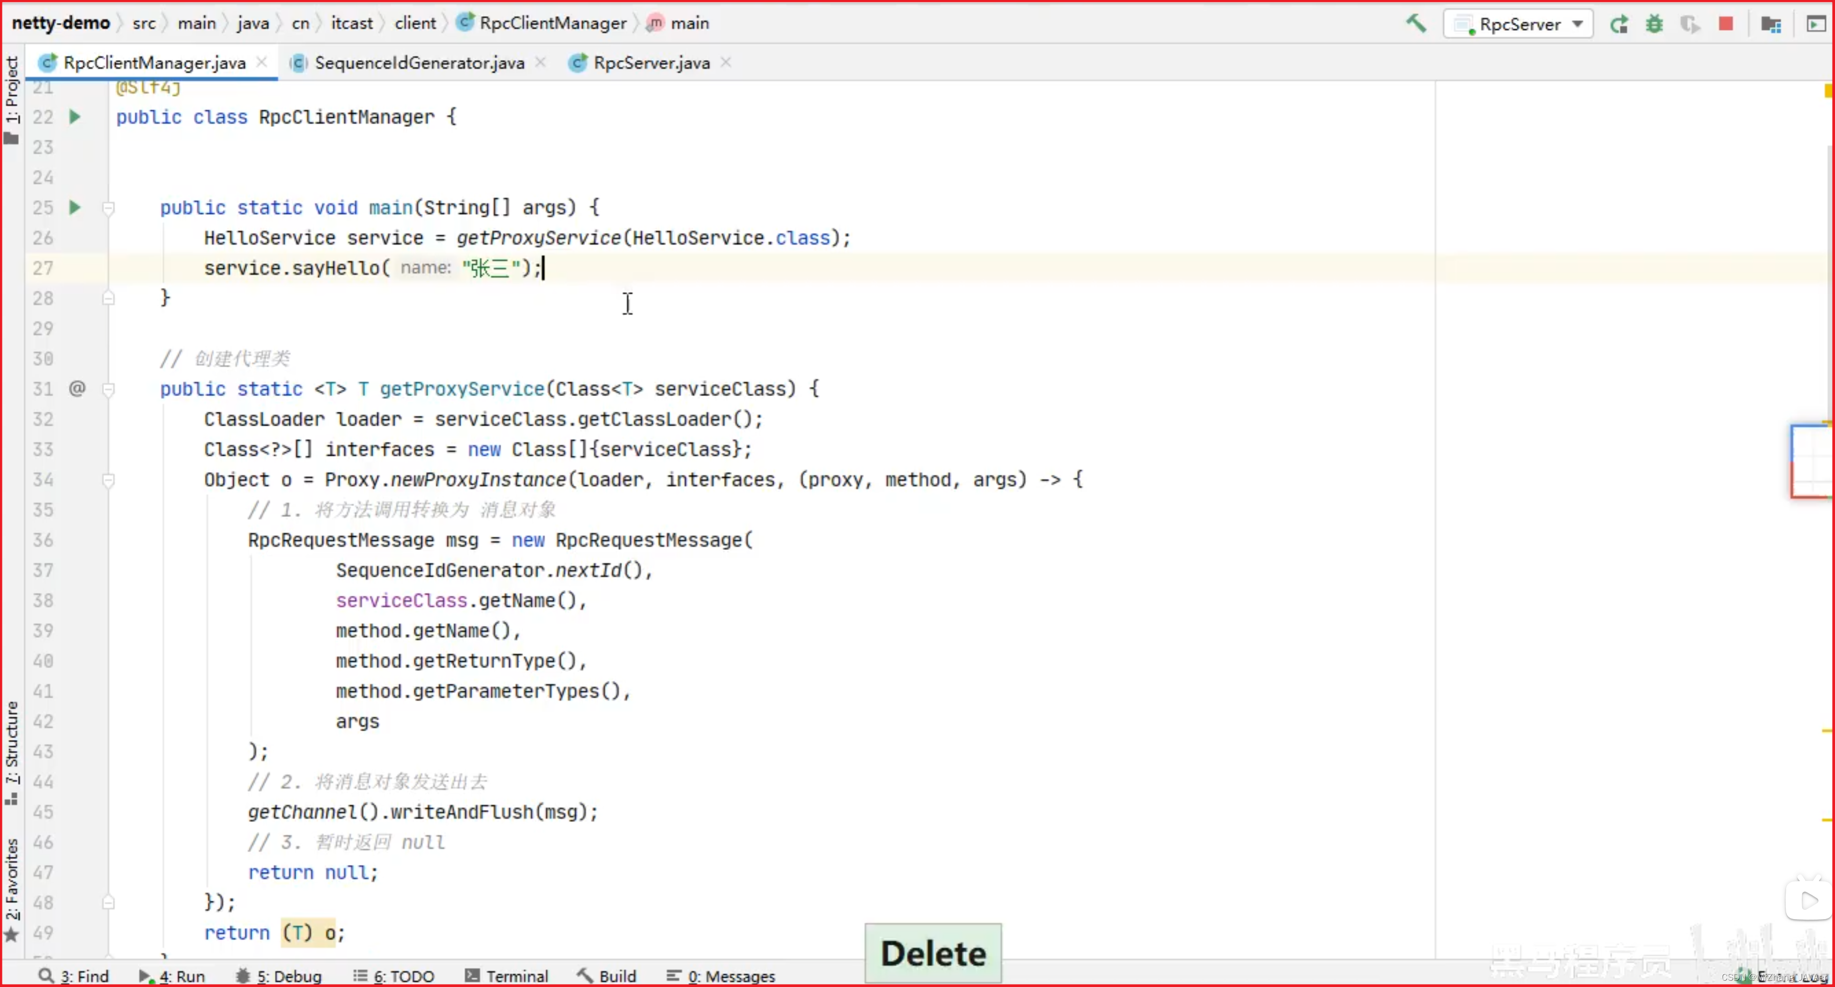Open the Find tool window
This screenshot has width=1835, height=987.
74,976
